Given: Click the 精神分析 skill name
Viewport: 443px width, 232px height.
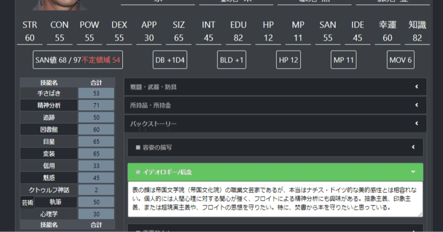Looking at the screenshot, I should [49, 105].
